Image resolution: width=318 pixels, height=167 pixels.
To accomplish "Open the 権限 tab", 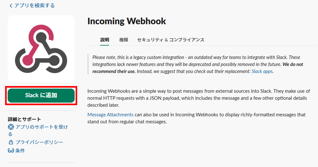I will (x=124, y=40).
